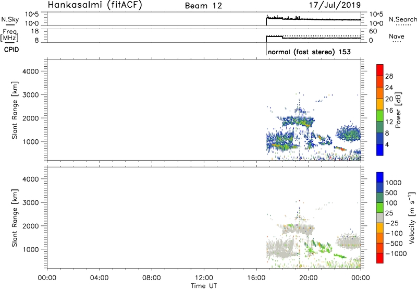
Task: Click the blue top segment of Velocity color bar
Action: (380, 177)
